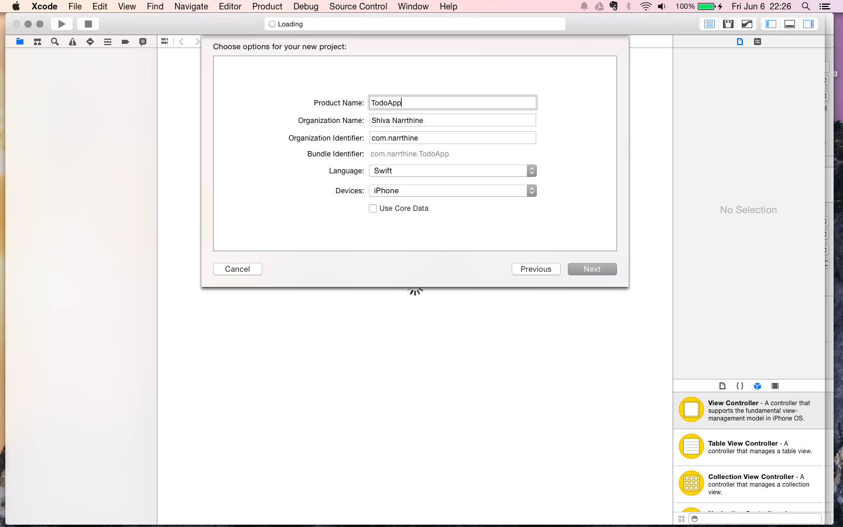The image size is (843, 527).
Task: Switch library to icon grid view
Action: (681, 519)
